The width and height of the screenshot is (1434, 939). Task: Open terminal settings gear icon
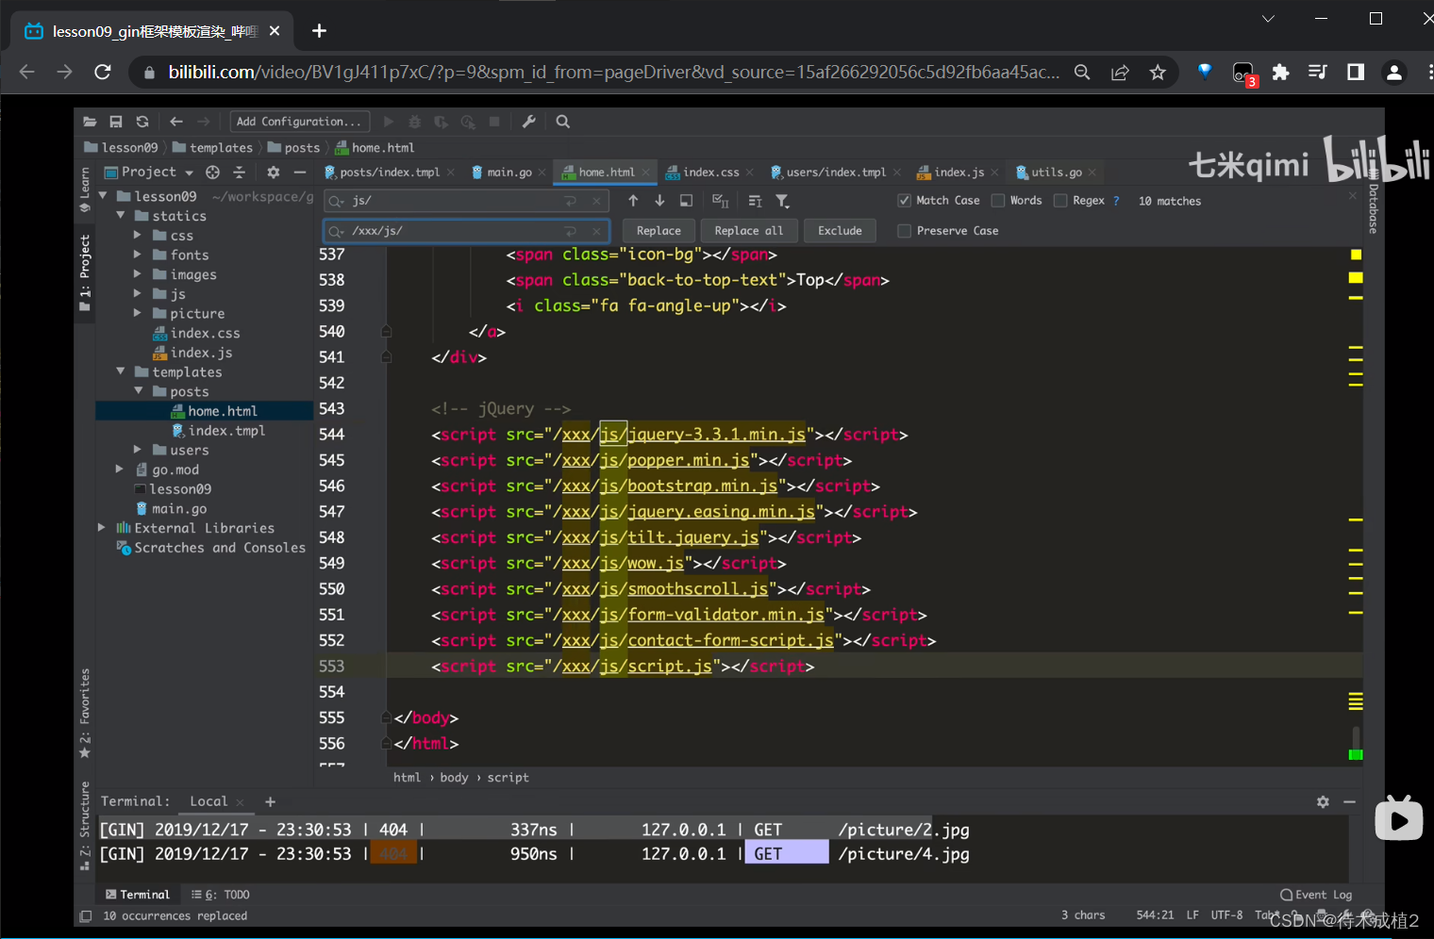tap(1323, 801)
